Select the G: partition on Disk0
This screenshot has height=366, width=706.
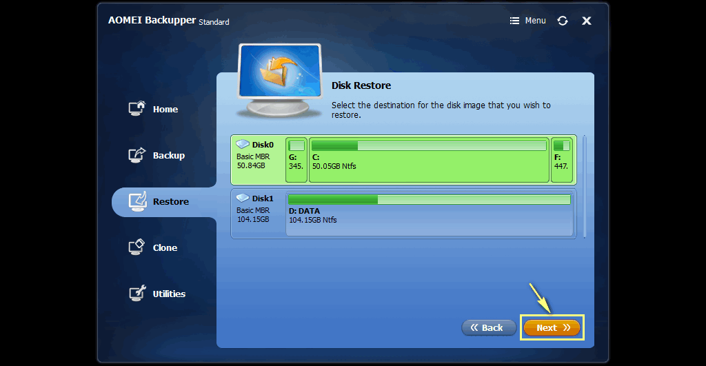(x=296, y=160)
